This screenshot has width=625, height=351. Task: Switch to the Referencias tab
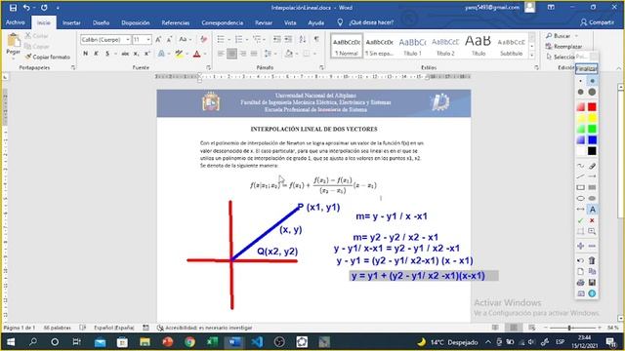pyautogui.click(x=176, y=22)
